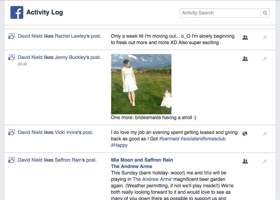Edit the Rachel Lawley like entry with its pencil
The width and height of the screenshot is (280, 200).
265,37
